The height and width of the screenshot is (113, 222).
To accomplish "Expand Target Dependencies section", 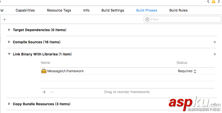I will 9,30.
